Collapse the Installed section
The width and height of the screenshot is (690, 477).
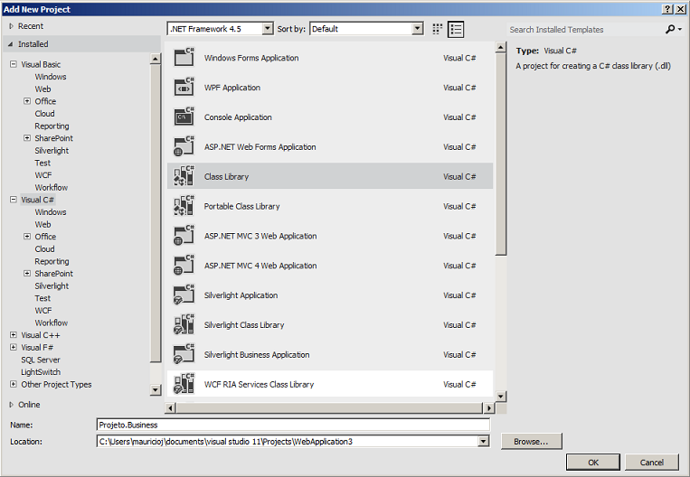click(x=11, y=44)
